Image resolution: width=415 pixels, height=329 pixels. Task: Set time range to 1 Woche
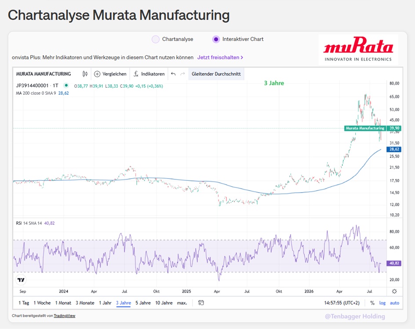42,303
